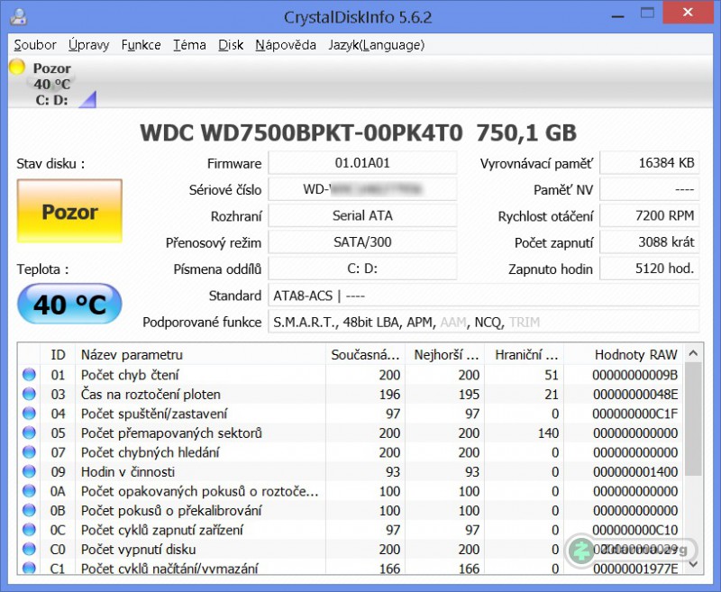This screenshot has width=721, height=592.
Task: Click the RAW value 000000000C1F
Action: [635, 414]
